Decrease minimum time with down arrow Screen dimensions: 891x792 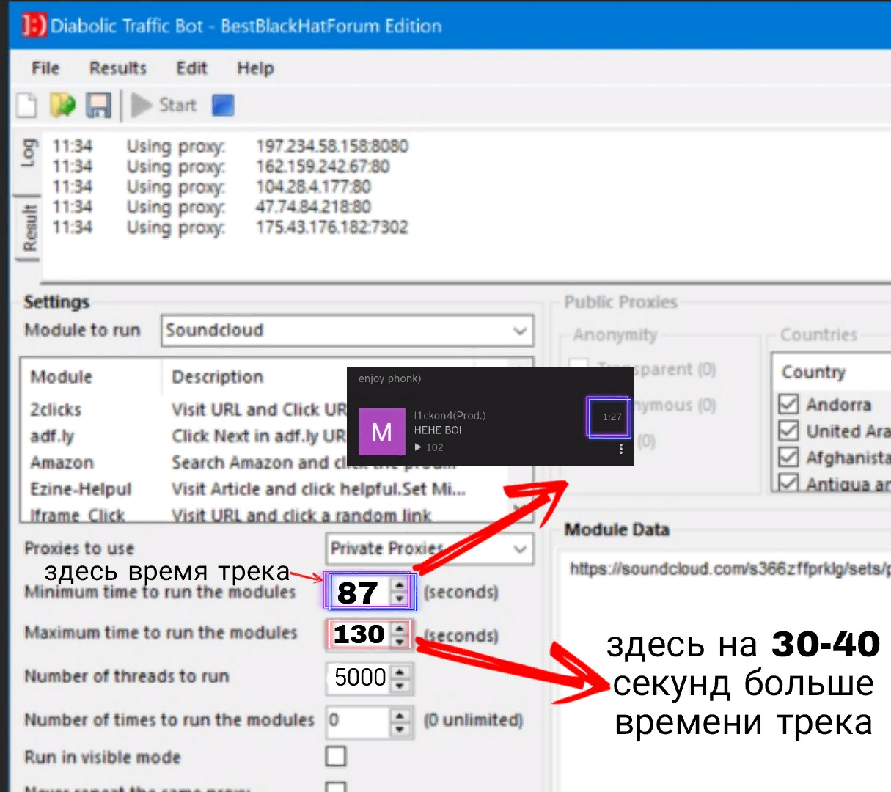(400, 600)
